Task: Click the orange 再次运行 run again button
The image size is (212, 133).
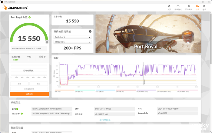Action: pyautogui.click(x=29, y=94)
